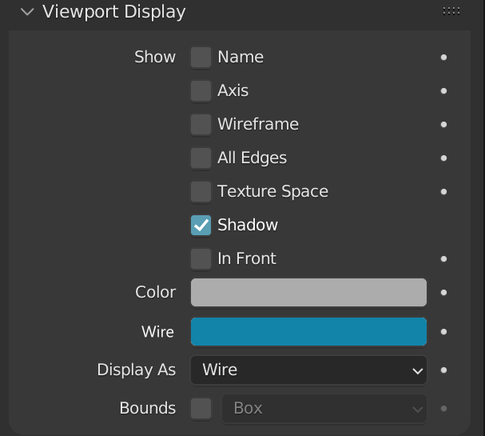Disable the Shadow checkbox
The width and height of the screenshot is (485, 436).
(x=201, y=225)
